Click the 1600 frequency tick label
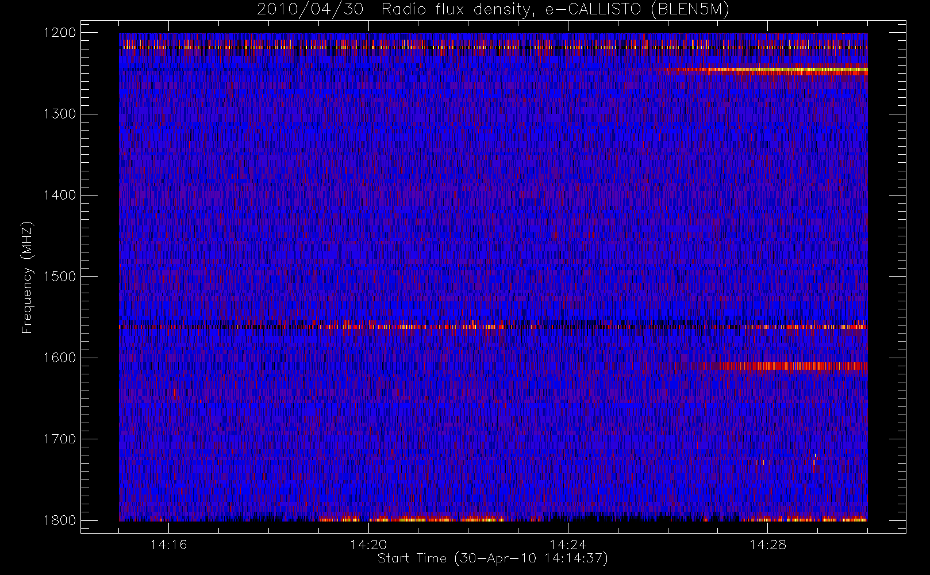Image resolution: width=930 pixels, height=575 pixels. click(x=60, y=358)
